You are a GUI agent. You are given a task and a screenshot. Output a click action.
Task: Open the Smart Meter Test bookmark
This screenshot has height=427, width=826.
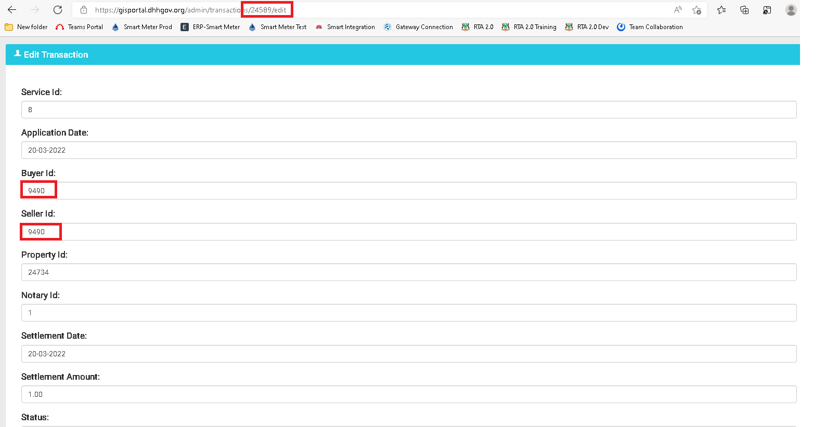tap(278, 27)
